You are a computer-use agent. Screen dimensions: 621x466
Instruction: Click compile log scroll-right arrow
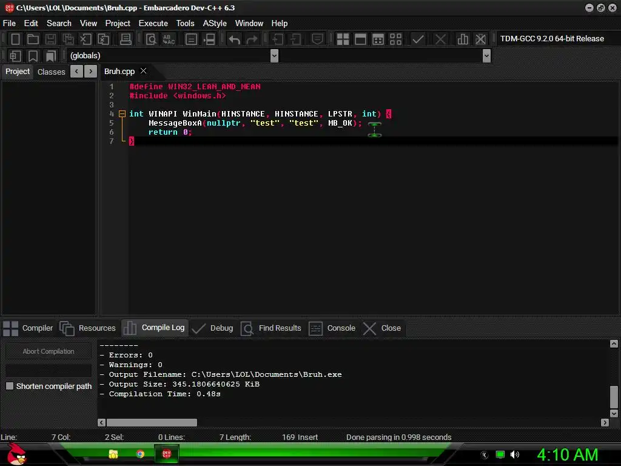coord(605,422)
